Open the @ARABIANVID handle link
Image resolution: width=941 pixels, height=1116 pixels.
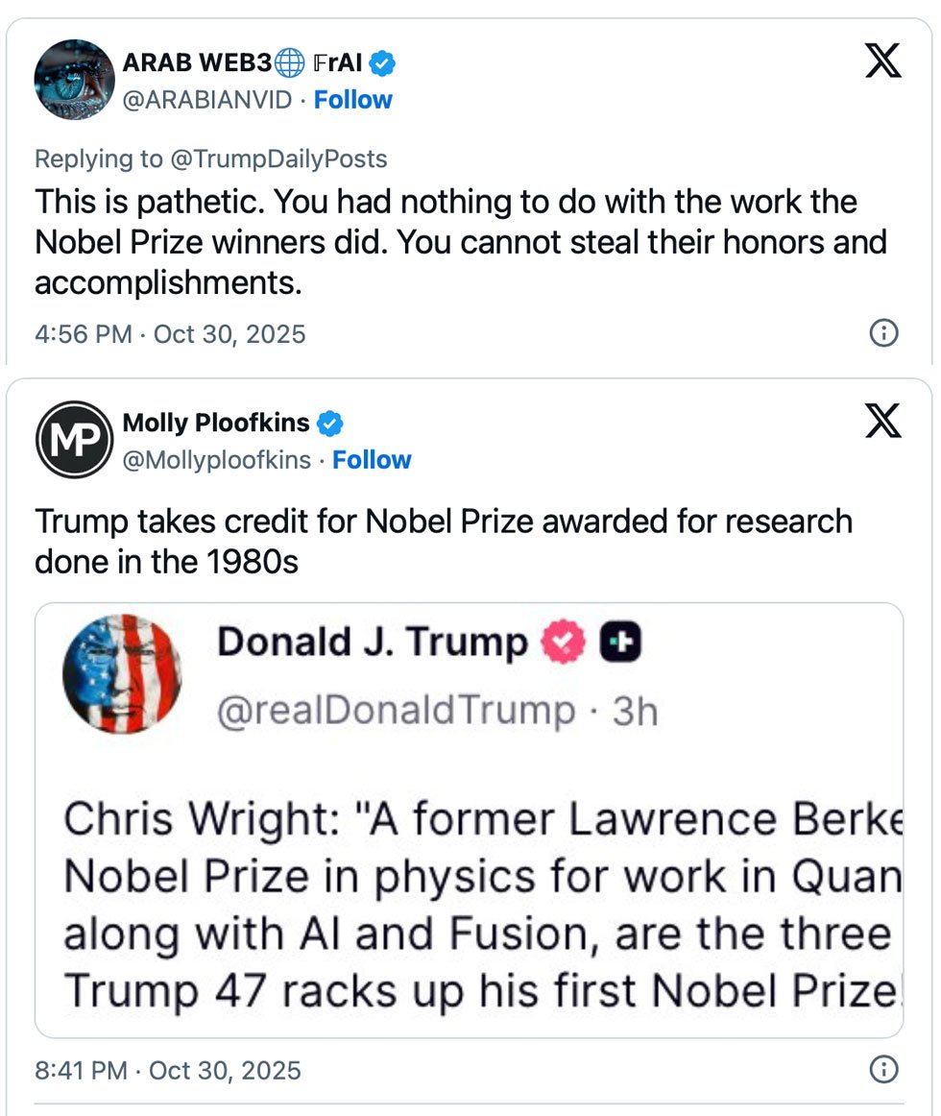(x=206, y=100)
